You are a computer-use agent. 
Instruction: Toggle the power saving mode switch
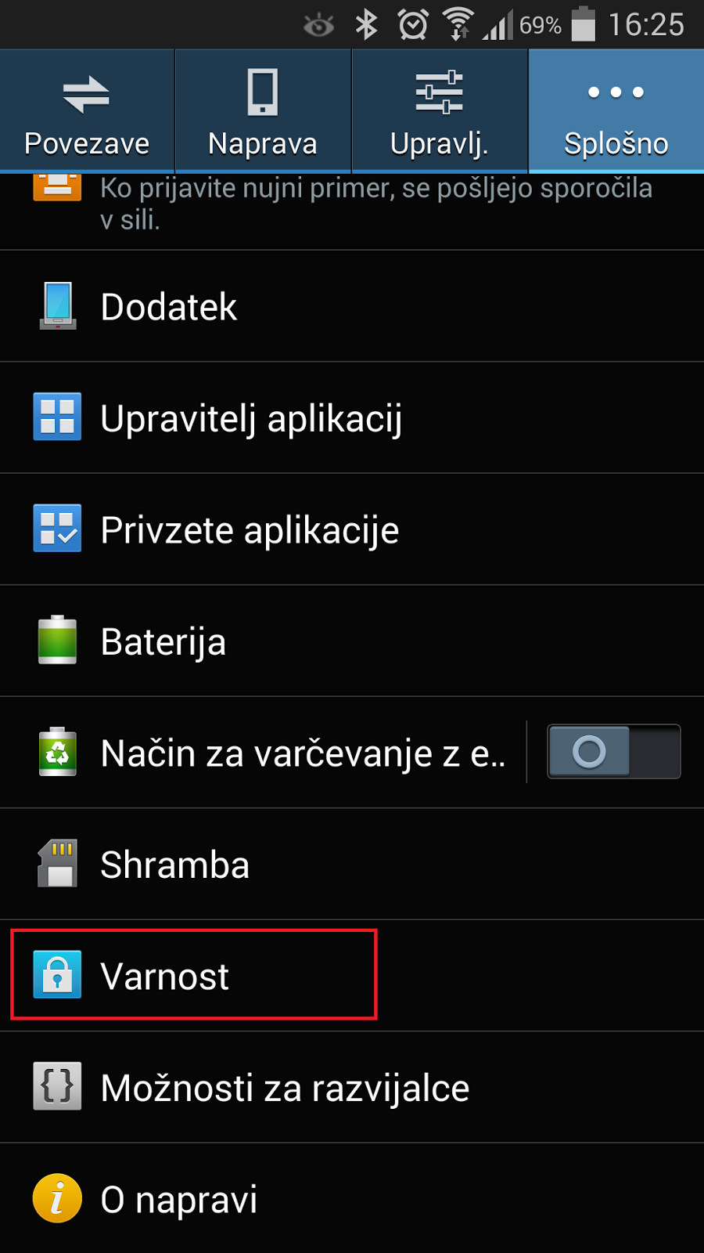tap(614, 752)
